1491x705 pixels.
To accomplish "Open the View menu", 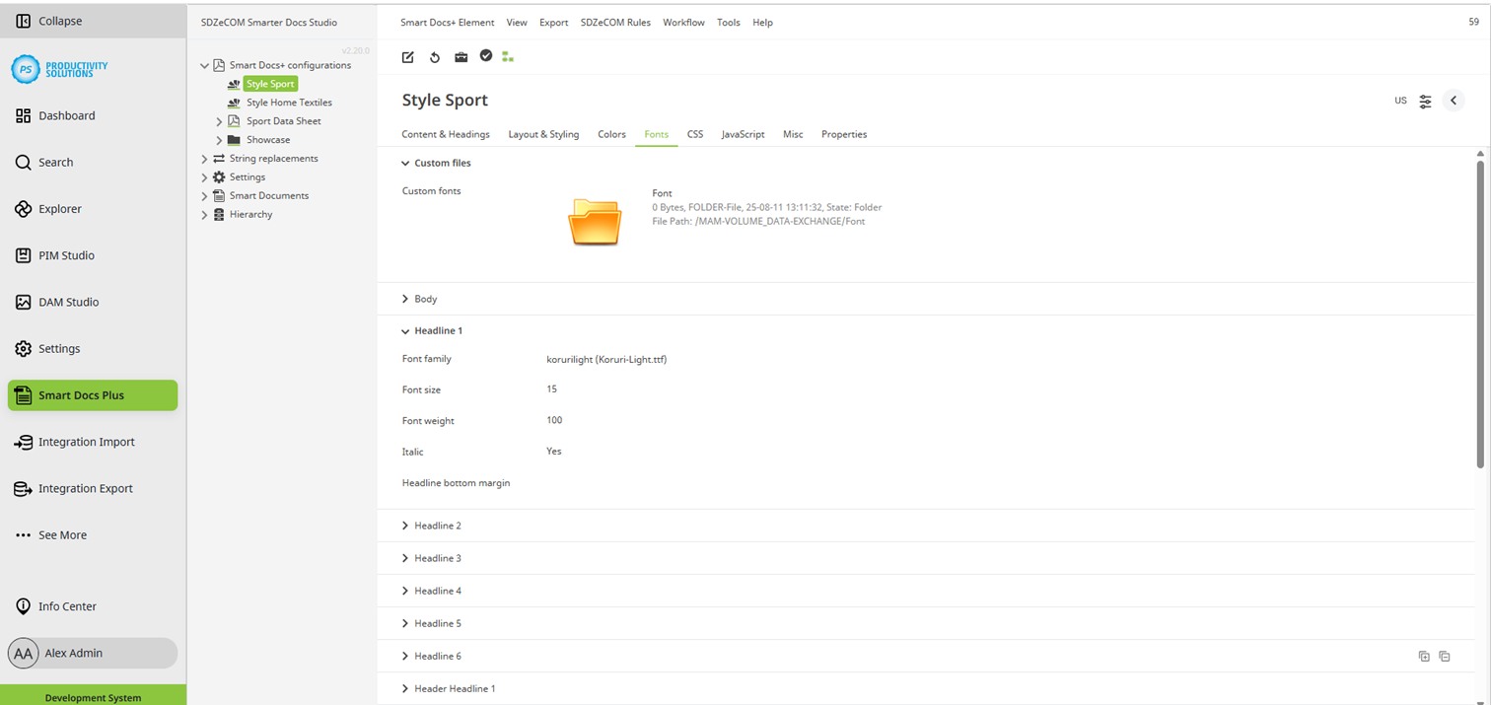I will pos(517,22).
